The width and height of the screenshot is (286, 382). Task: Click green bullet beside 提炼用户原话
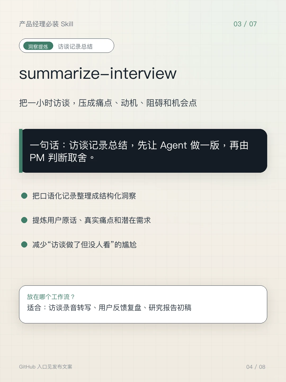tap(24, 220)
